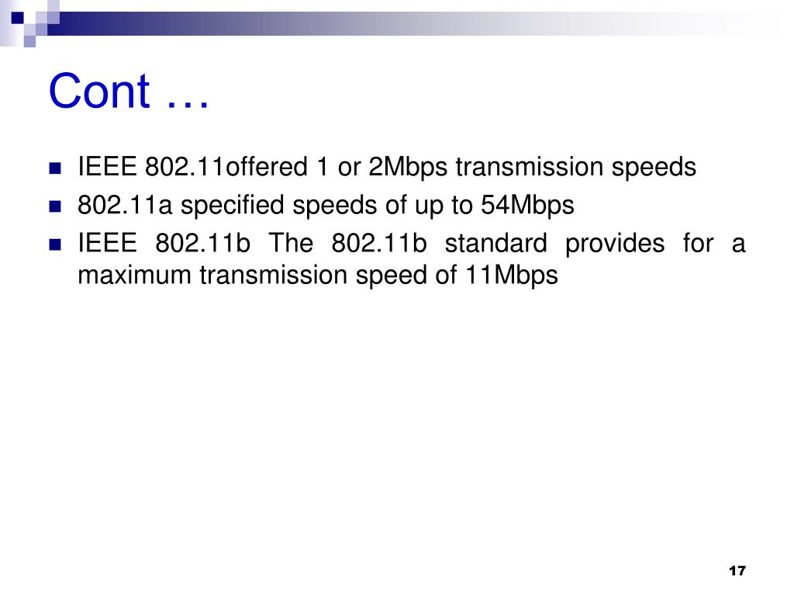Click the words "for a" ending the third bullet's first line

click(x=714, y=243)
